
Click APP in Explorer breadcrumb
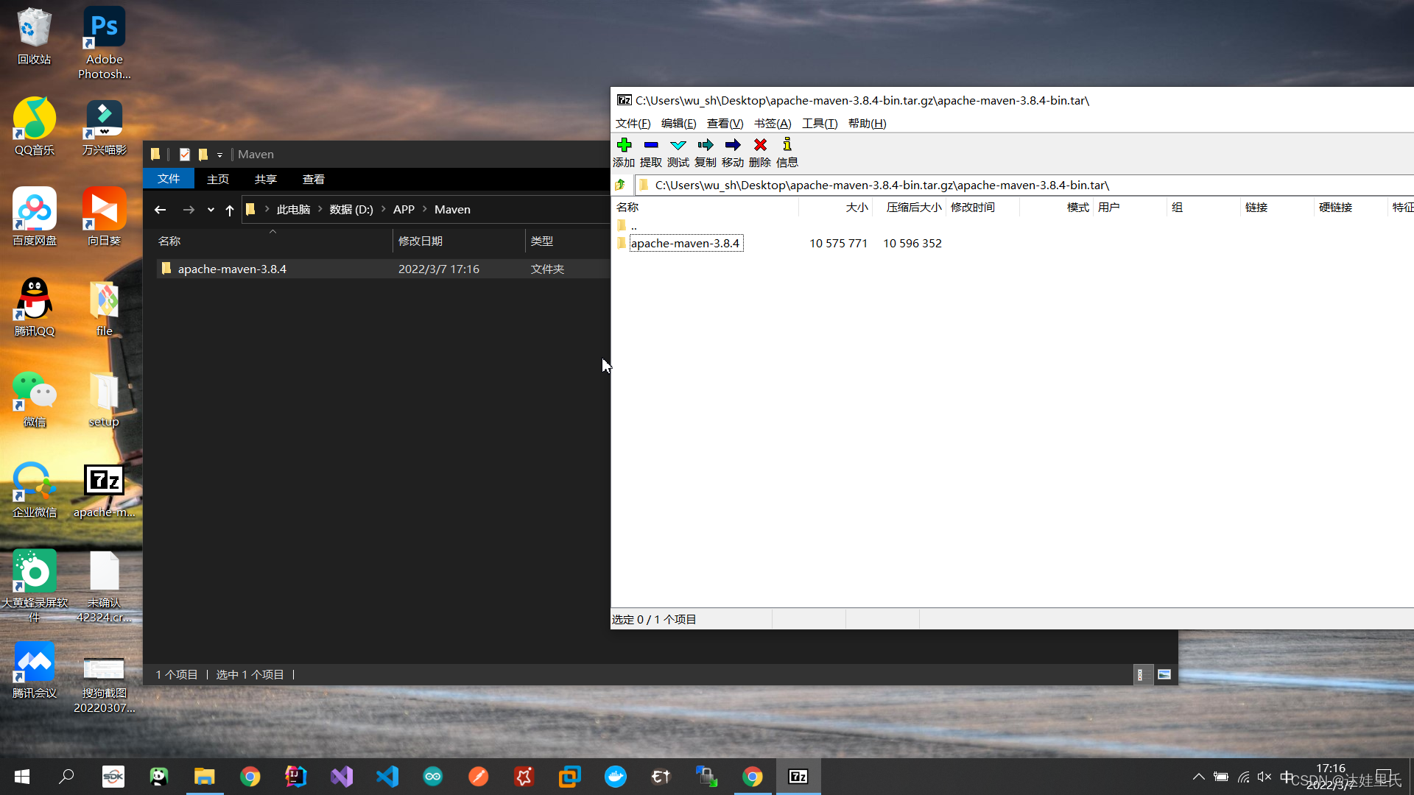404,210
